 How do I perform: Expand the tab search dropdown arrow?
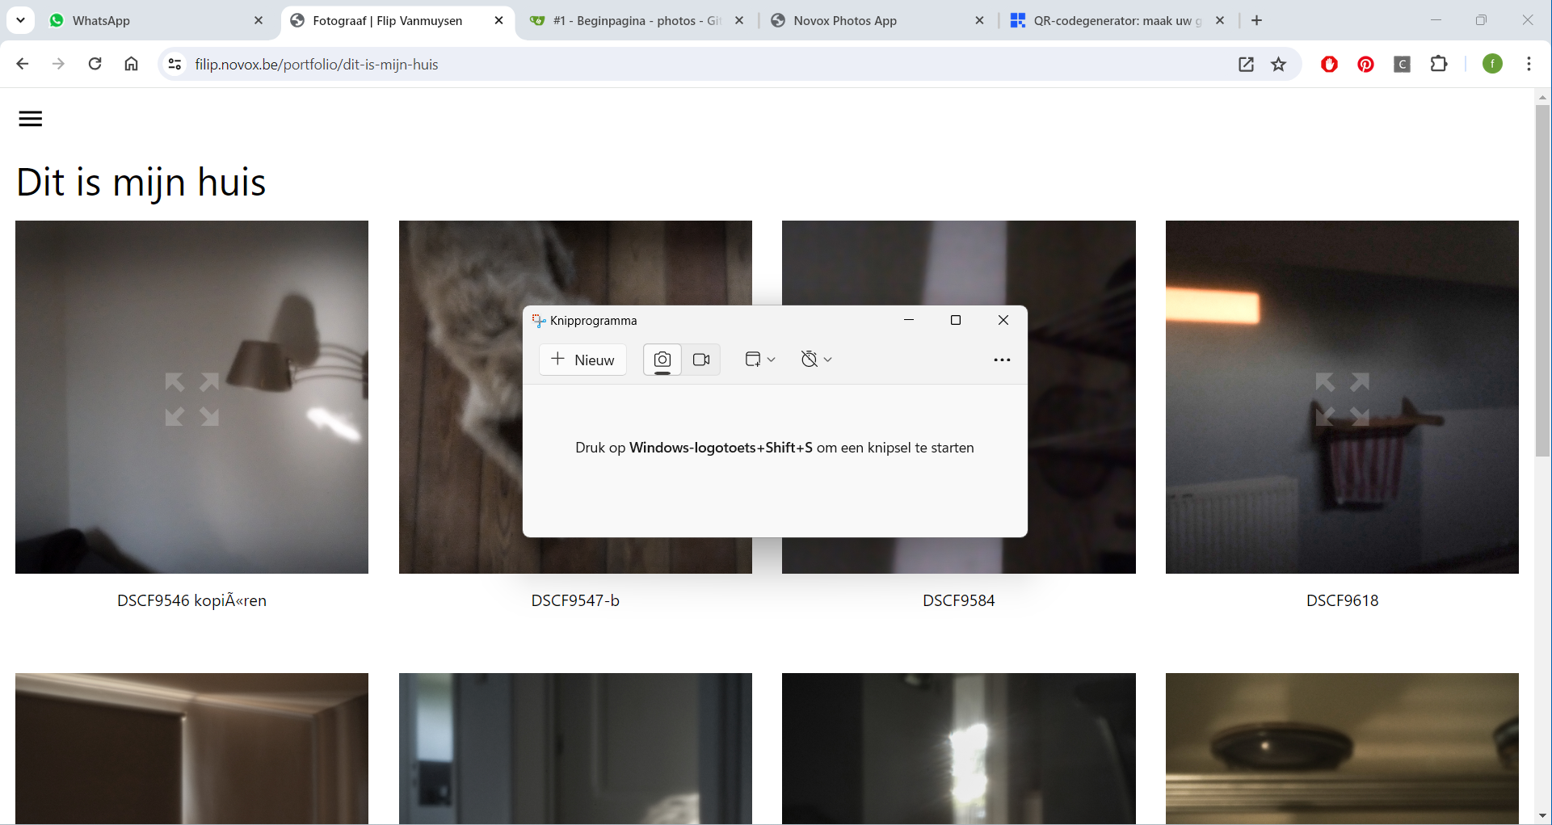point(21,20)
